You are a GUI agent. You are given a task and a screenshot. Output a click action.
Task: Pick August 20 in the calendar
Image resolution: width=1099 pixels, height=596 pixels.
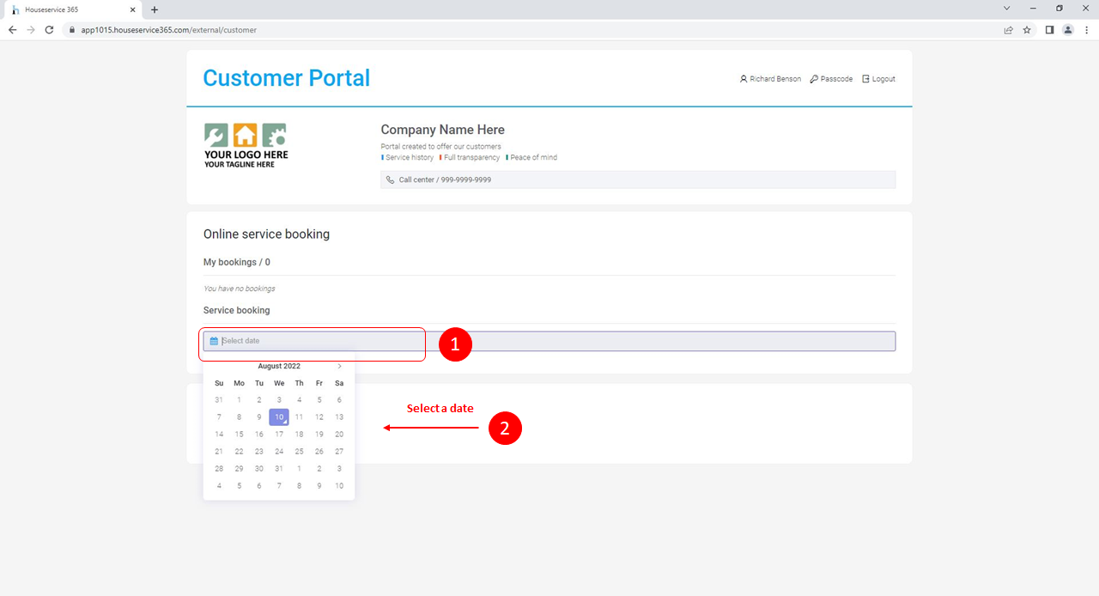point(339,434)
